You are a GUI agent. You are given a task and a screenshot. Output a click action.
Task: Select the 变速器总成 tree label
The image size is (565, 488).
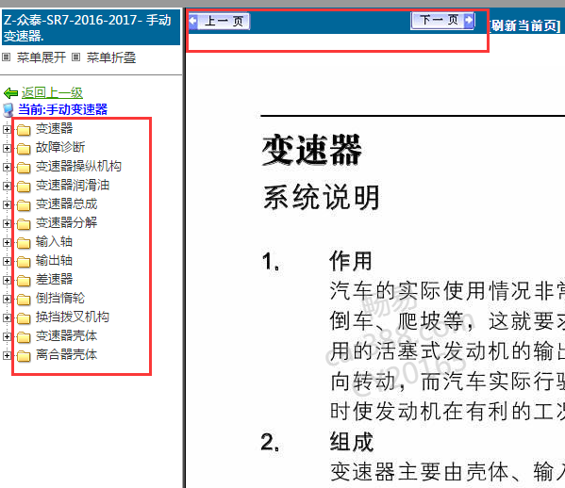66,204
